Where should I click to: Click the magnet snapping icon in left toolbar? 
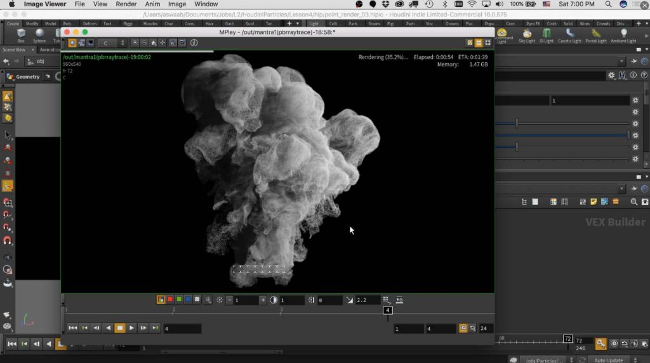click(x=8, y=240)
